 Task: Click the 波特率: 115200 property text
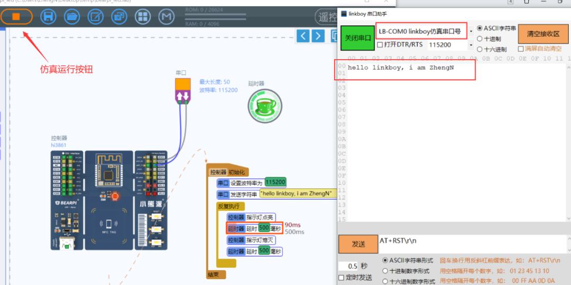[218, 90]
